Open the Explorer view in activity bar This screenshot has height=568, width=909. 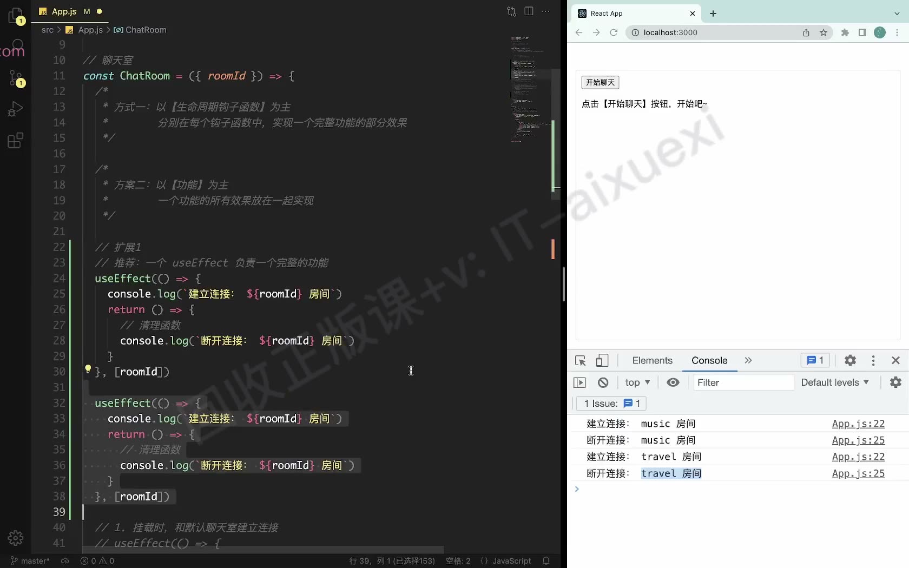[16, 16]
